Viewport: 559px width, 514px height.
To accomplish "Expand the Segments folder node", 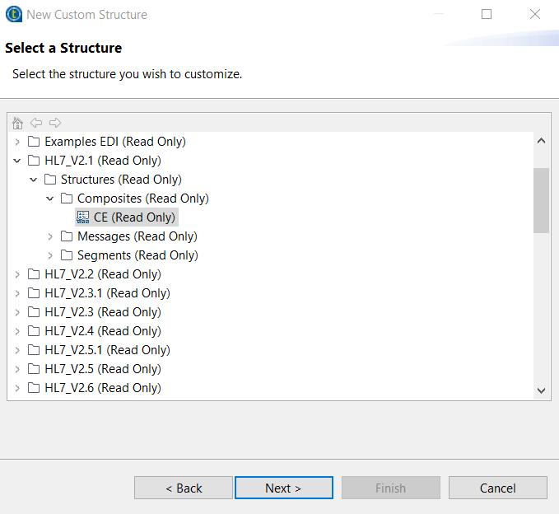I will click(x=50, y=255).
